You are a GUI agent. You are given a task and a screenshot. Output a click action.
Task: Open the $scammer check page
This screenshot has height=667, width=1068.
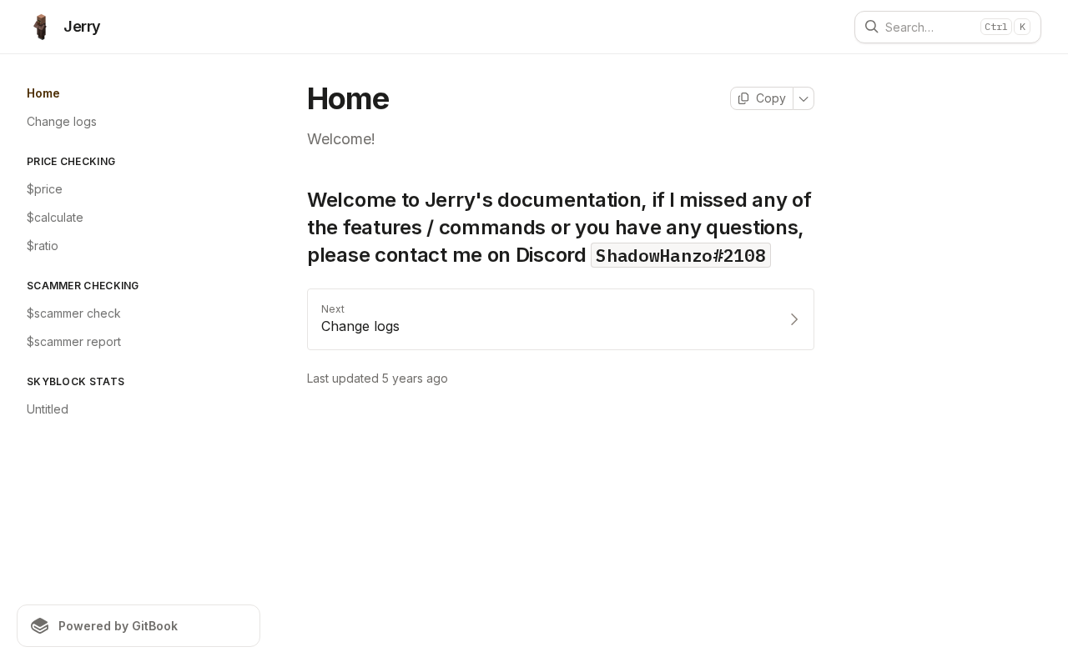(x=73, y=313)
